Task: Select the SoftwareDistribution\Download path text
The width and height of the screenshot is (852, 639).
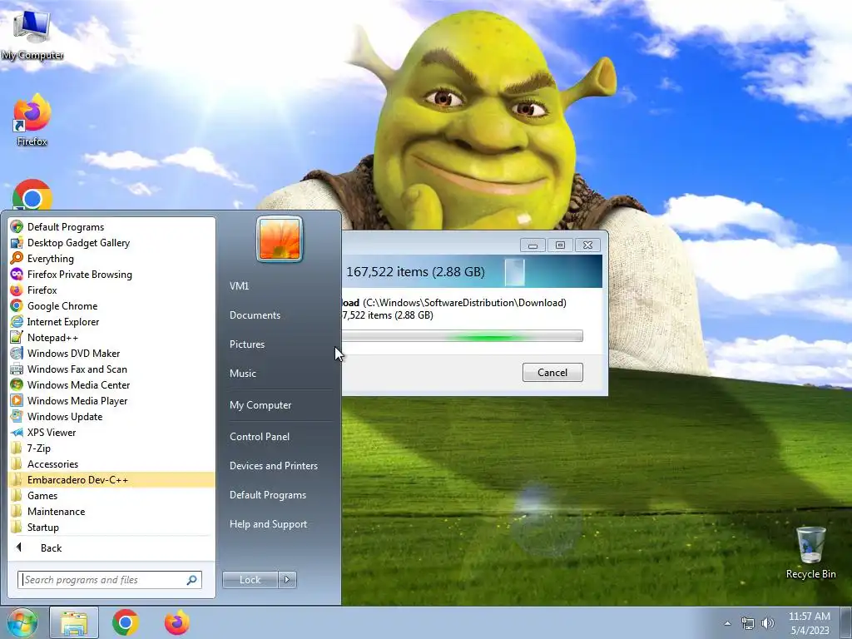Action: 464,303
